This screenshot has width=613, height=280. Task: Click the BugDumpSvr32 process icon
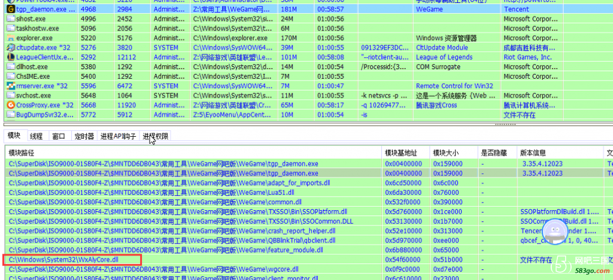click(11, 115)
